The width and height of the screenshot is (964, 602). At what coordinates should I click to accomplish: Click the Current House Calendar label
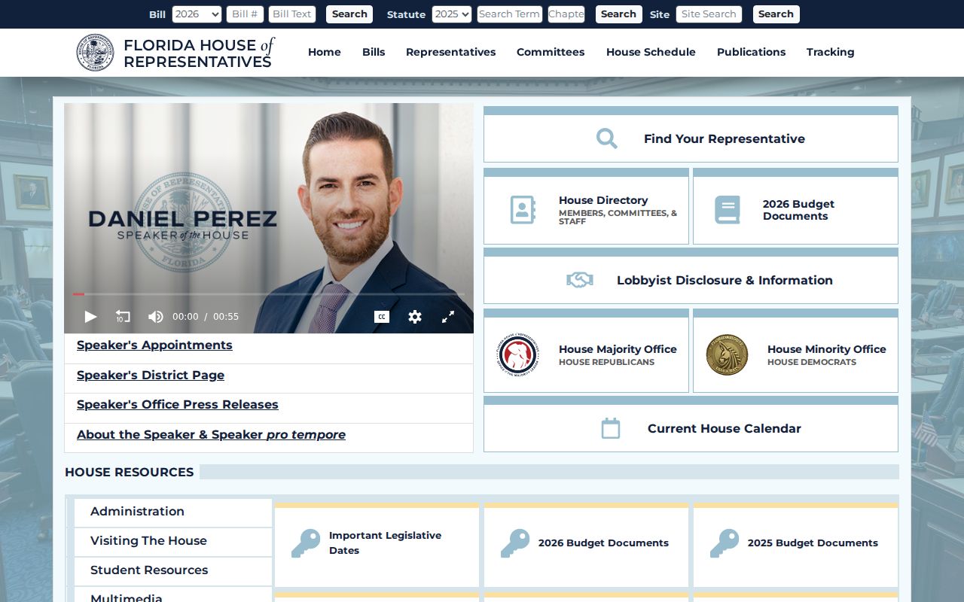pos(725,428)
